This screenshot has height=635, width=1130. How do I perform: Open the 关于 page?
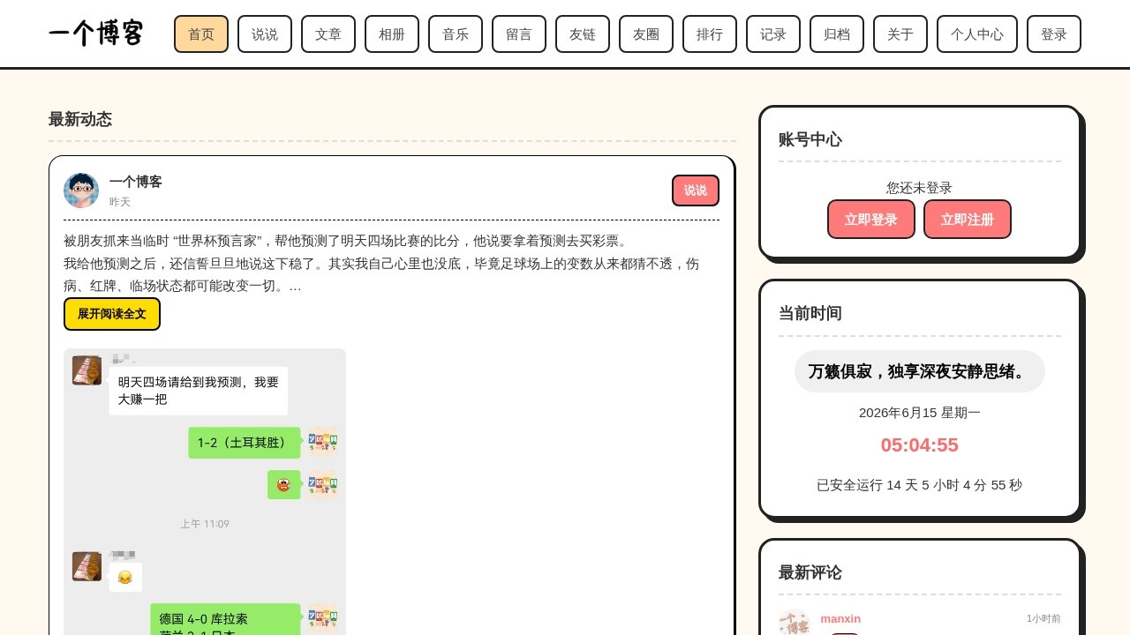[900, 34]
